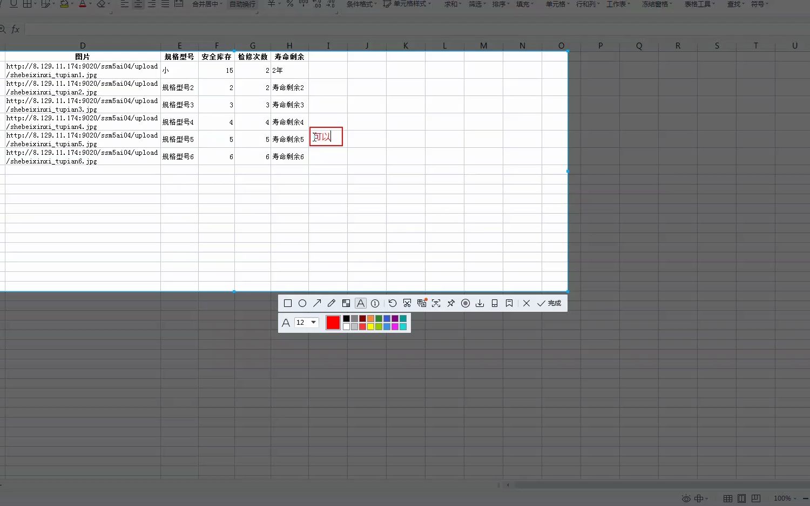Switch to page layout view in the status bar
Viewport: 810px width, 506px height.
pyautogui.click(x=742, y=498)
